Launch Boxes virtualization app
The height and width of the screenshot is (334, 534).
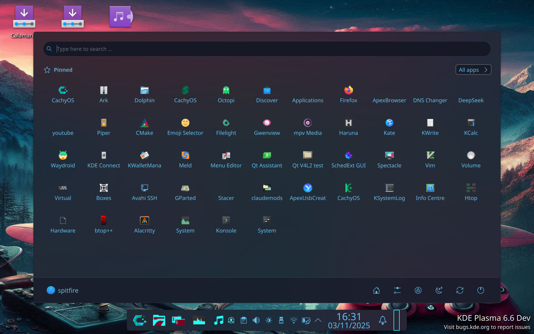[x=104, y=192]
